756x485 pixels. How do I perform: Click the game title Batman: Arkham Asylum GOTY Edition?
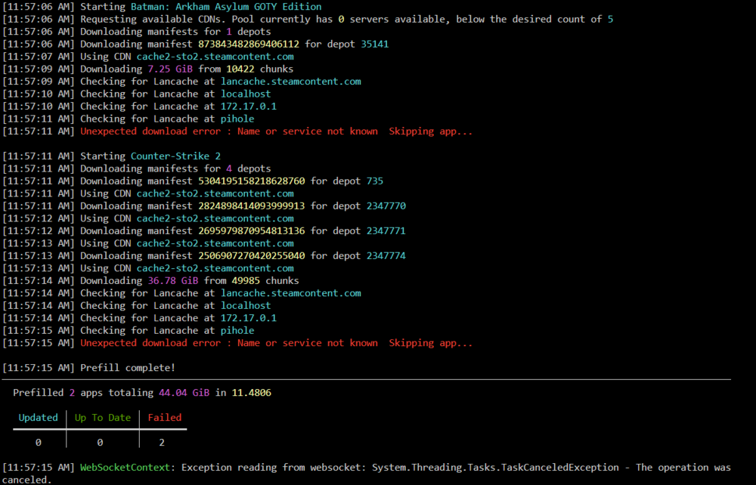click(226, 7)
